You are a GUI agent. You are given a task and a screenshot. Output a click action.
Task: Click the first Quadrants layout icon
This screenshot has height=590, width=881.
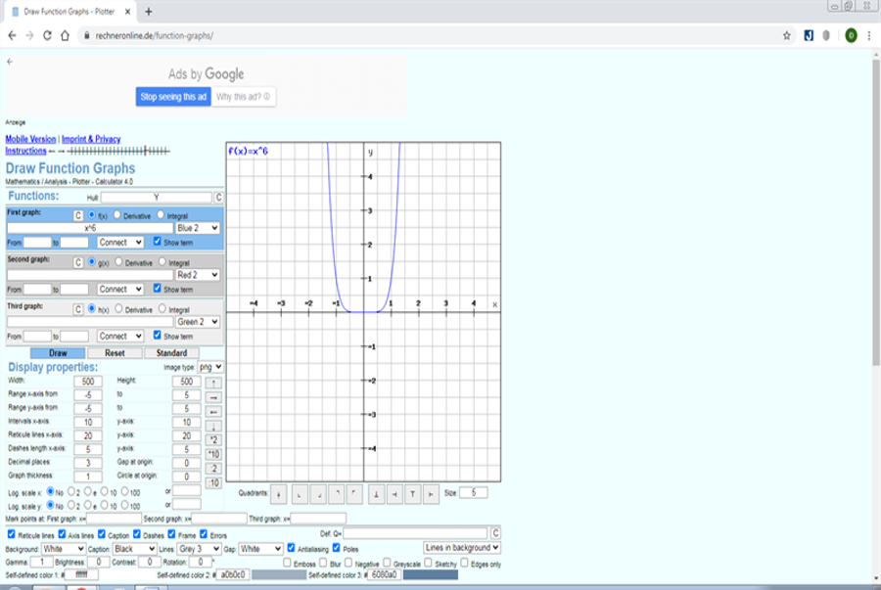[278, 494]
